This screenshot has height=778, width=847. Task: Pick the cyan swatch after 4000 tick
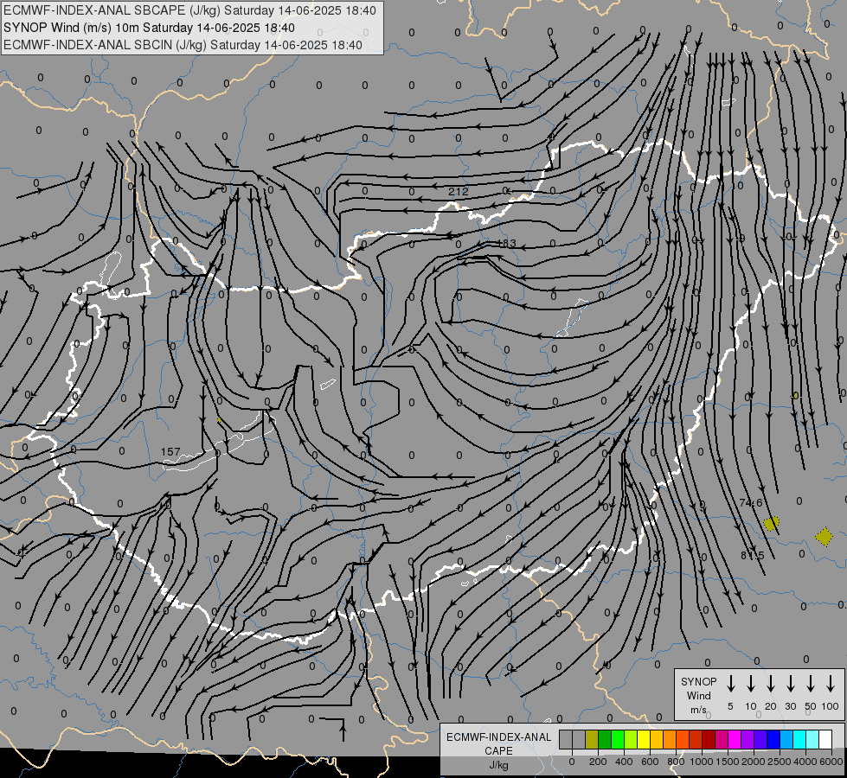coord(812,739)
